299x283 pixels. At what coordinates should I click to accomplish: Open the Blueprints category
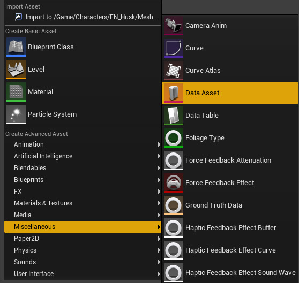[83, 180]
